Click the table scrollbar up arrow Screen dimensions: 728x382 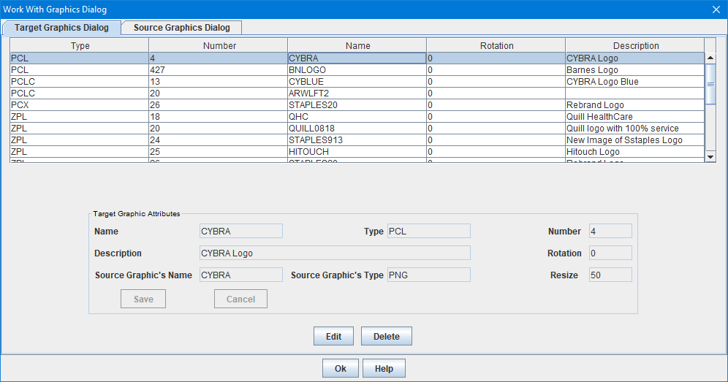click(710, 58)
